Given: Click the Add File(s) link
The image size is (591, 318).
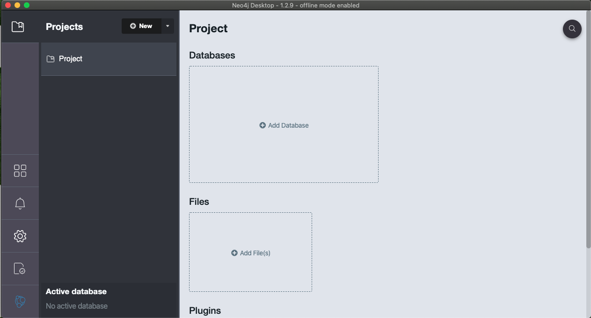Looking at the screenshot, I should [x=251, y=253].
